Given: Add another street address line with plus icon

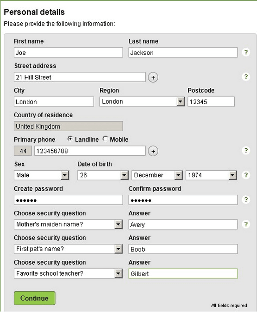Looking at the screenshot, I should point(153,77).
